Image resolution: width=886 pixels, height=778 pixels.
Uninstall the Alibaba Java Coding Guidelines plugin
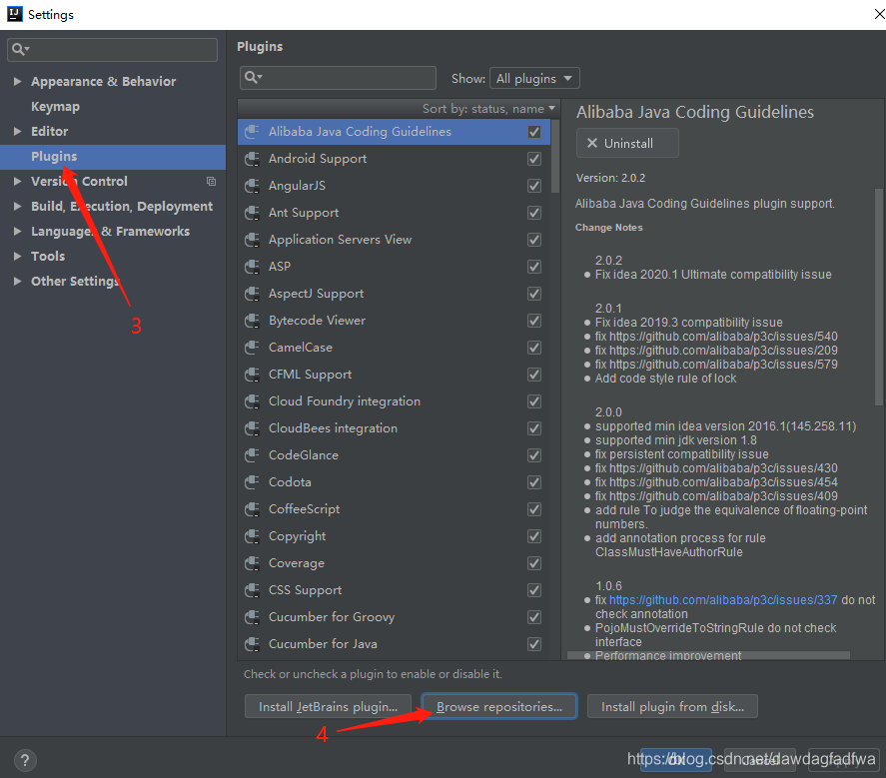point(627,143)
